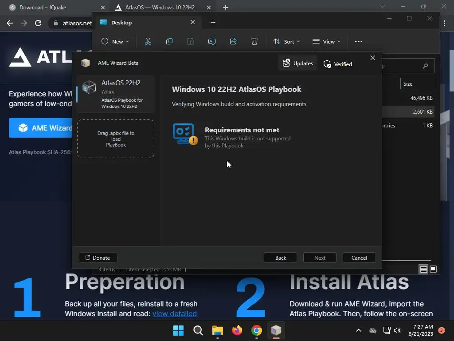Open File Explorer from the taskbar

point(217,330)
